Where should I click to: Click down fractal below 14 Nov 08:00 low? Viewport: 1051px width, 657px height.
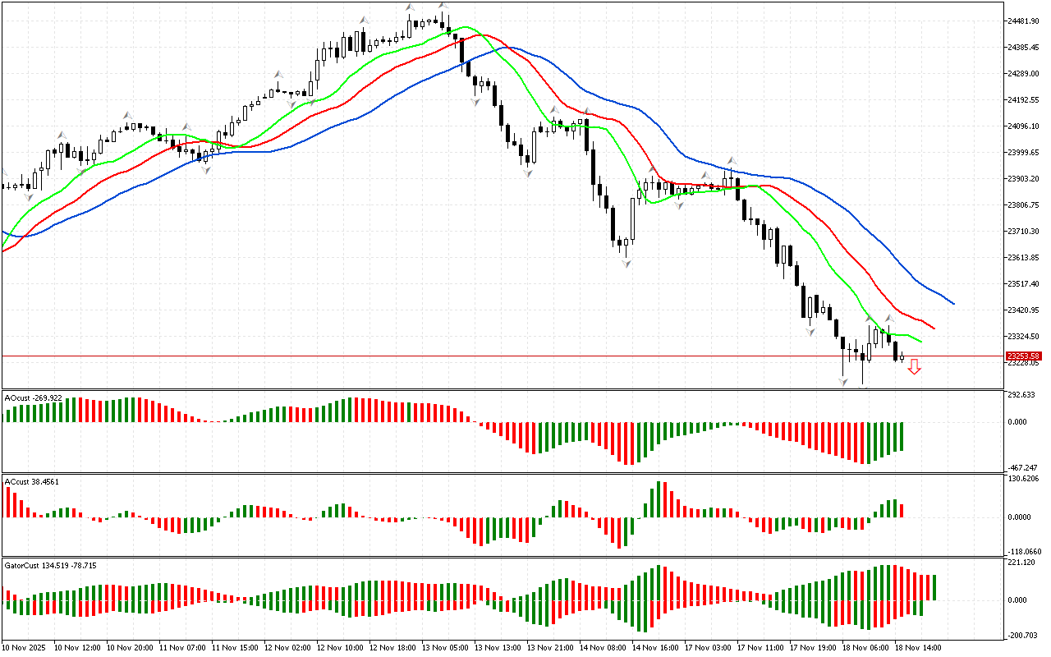[626, 263]
